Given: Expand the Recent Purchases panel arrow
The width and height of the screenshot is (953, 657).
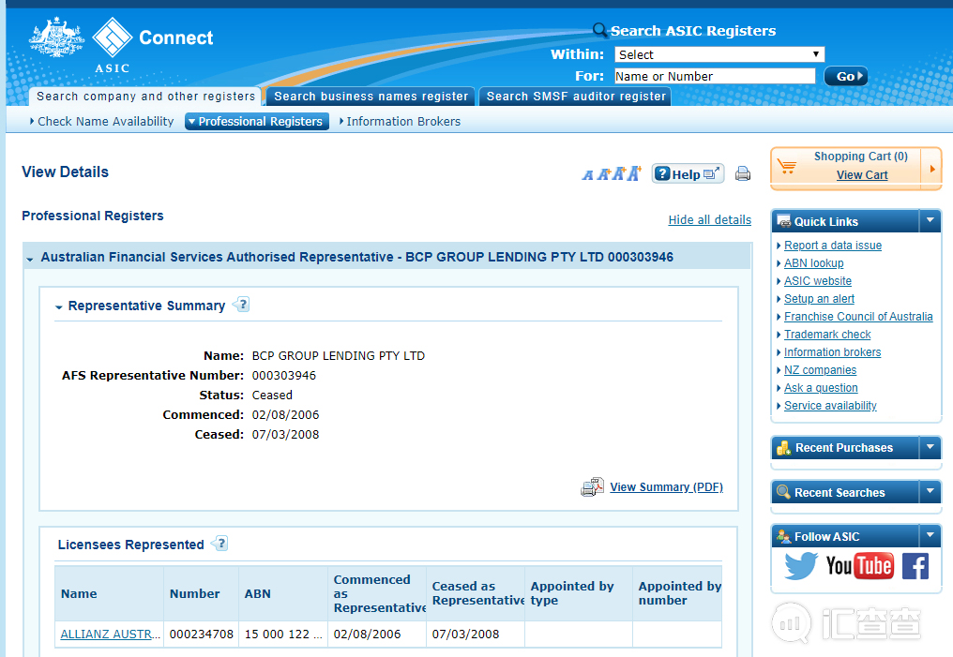Looking at the screenshot, I should click(x=930, y=447).
